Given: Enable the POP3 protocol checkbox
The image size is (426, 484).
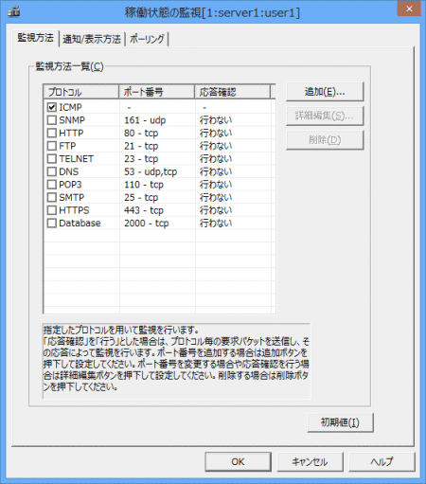Looking at the screenshot, I should tap(52, 185).
